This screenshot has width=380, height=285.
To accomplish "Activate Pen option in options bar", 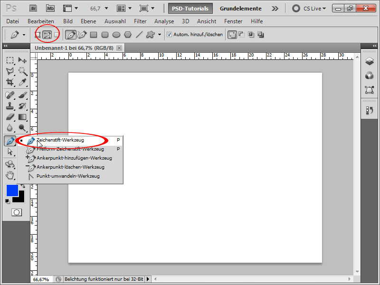I will (x=70, y=35).
